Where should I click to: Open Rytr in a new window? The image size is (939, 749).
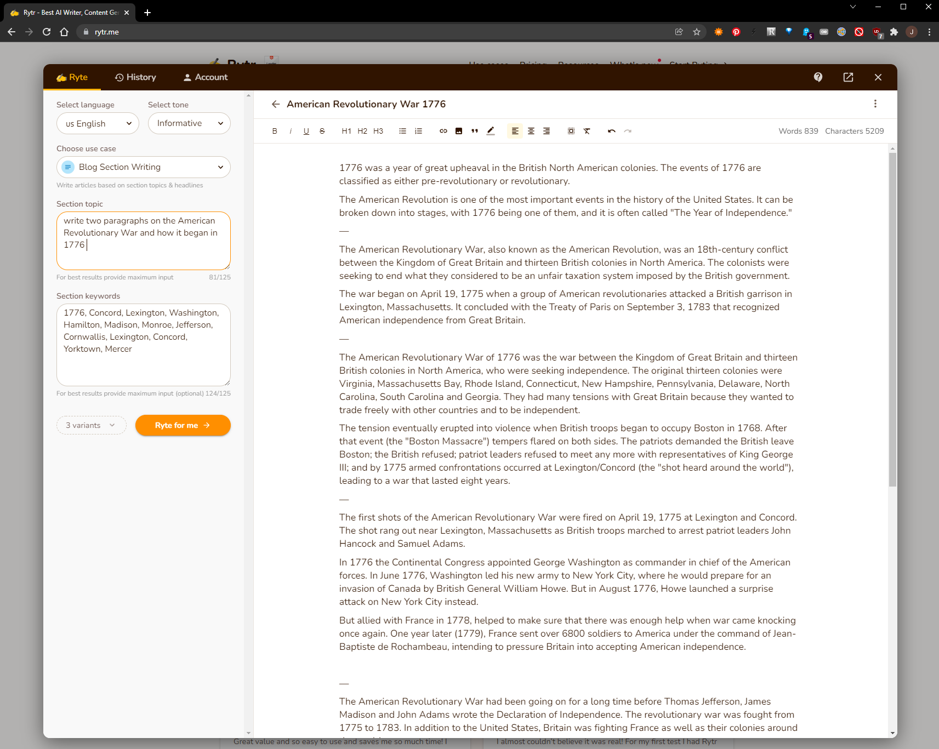click(x=848, y=77)
